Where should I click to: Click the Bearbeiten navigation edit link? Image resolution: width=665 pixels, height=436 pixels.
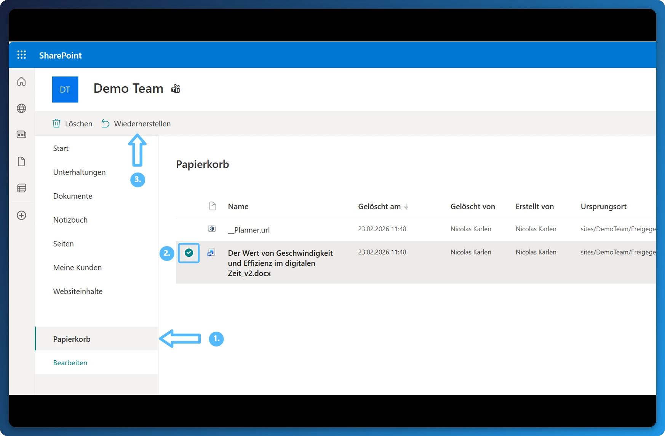[70, 363]
